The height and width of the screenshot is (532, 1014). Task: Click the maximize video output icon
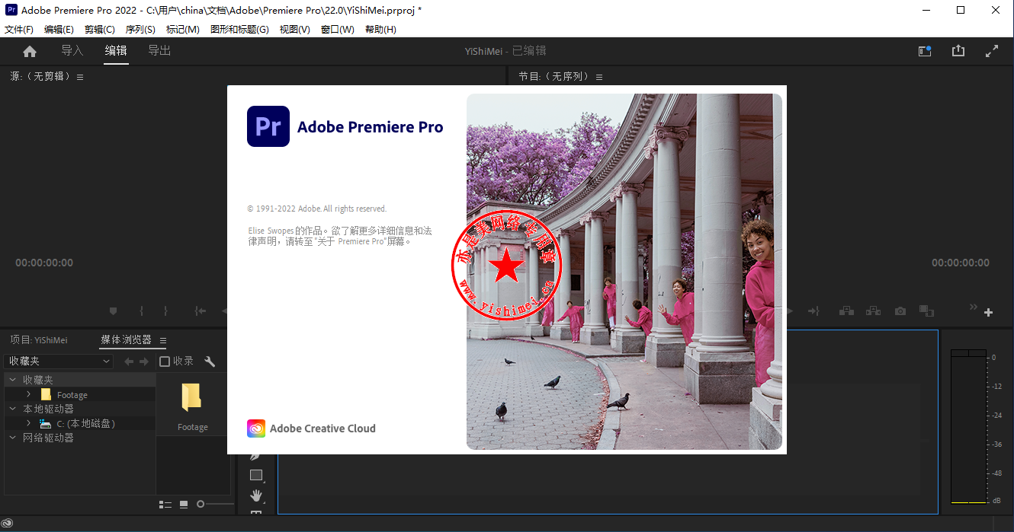click(x=992, y=51)
